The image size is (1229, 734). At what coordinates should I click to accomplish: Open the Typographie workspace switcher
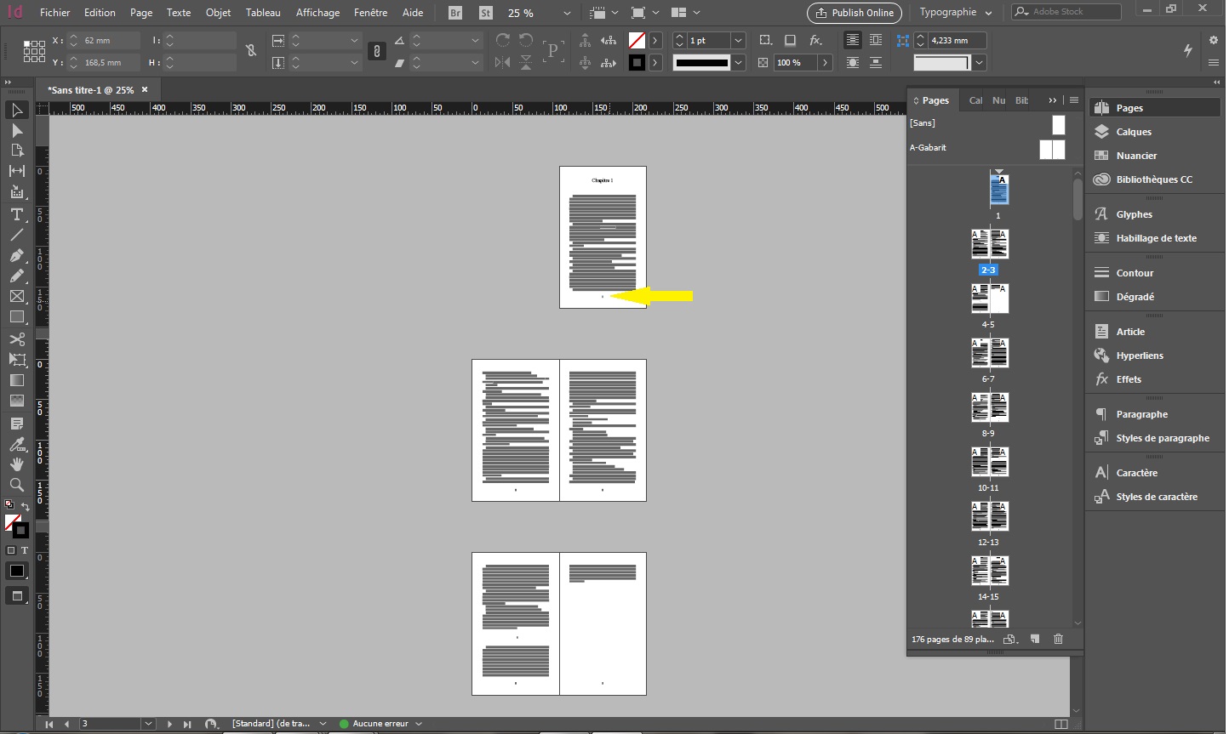tap(956, 13)
